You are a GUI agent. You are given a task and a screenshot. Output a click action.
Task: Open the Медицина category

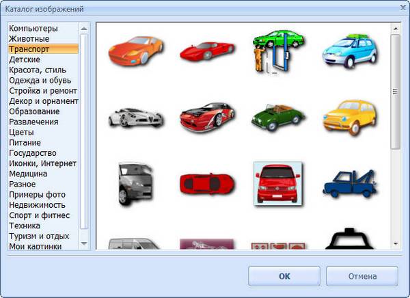point(29,174)
